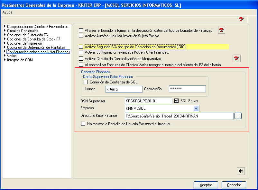Viewport: 258px width, 190px height.
Task: Expand arrow of Circuitos Opcionales
Action: tap(5, 30)
